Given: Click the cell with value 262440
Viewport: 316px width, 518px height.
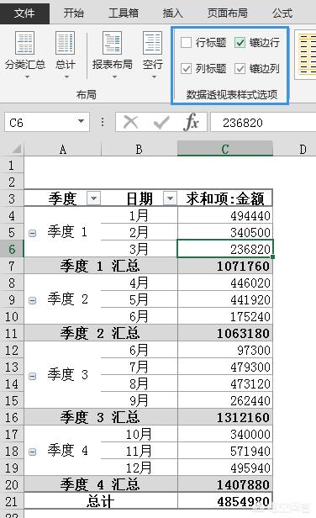Looking at the screenshot, I should pos(225,400).
